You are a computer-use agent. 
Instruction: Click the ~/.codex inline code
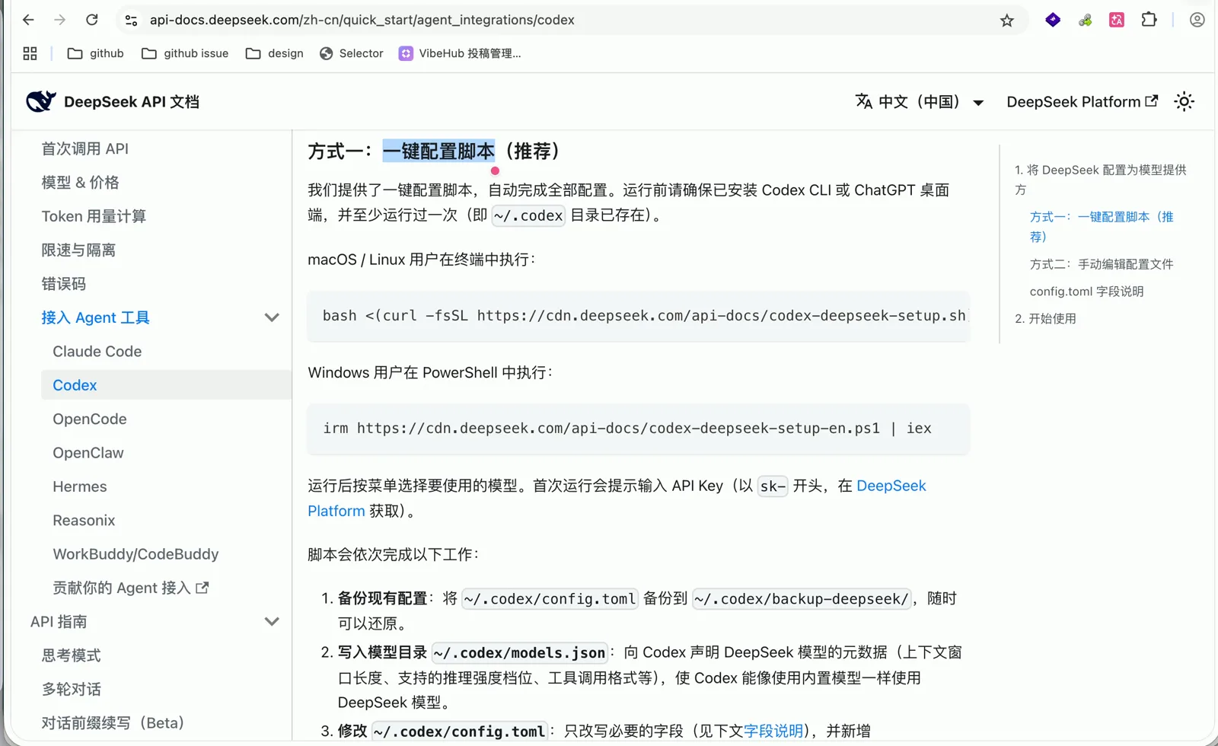click(528, 216)
